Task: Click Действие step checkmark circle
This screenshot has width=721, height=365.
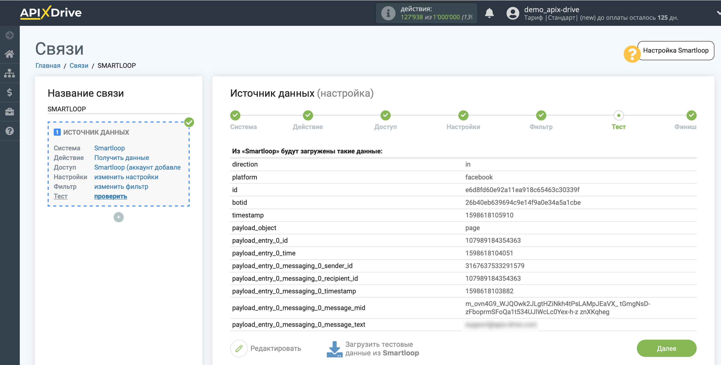Action: 308,115
